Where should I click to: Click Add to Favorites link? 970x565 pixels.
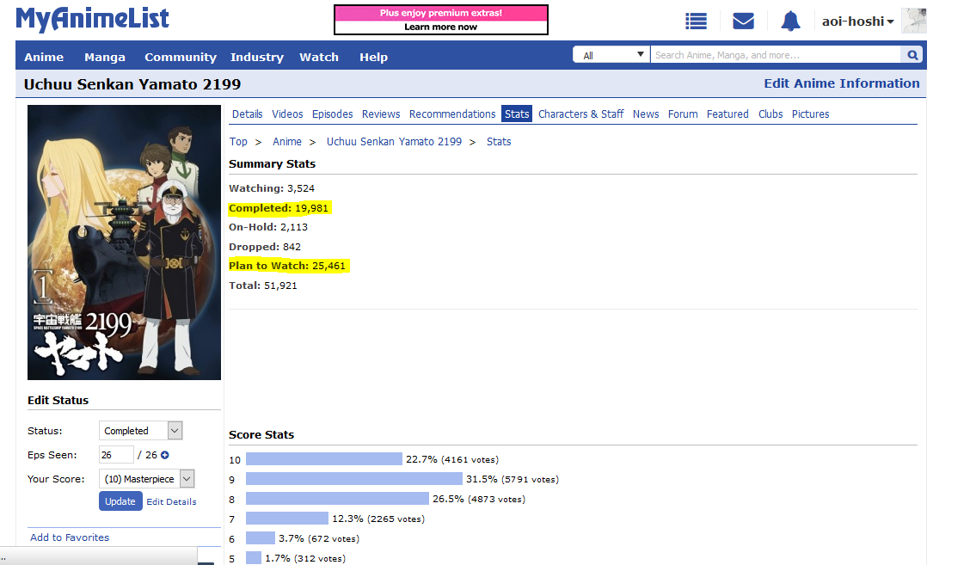tap(70, 537)
